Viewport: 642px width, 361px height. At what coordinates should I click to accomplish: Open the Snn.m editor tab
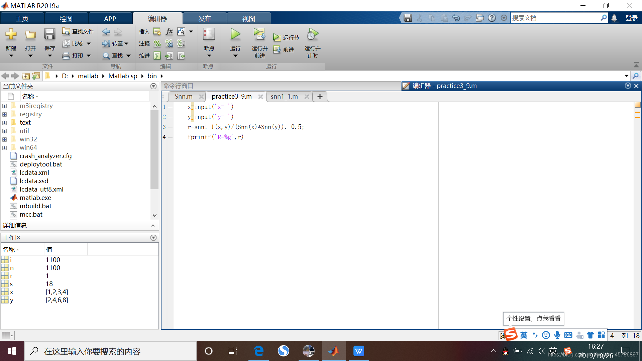point(184,97)
